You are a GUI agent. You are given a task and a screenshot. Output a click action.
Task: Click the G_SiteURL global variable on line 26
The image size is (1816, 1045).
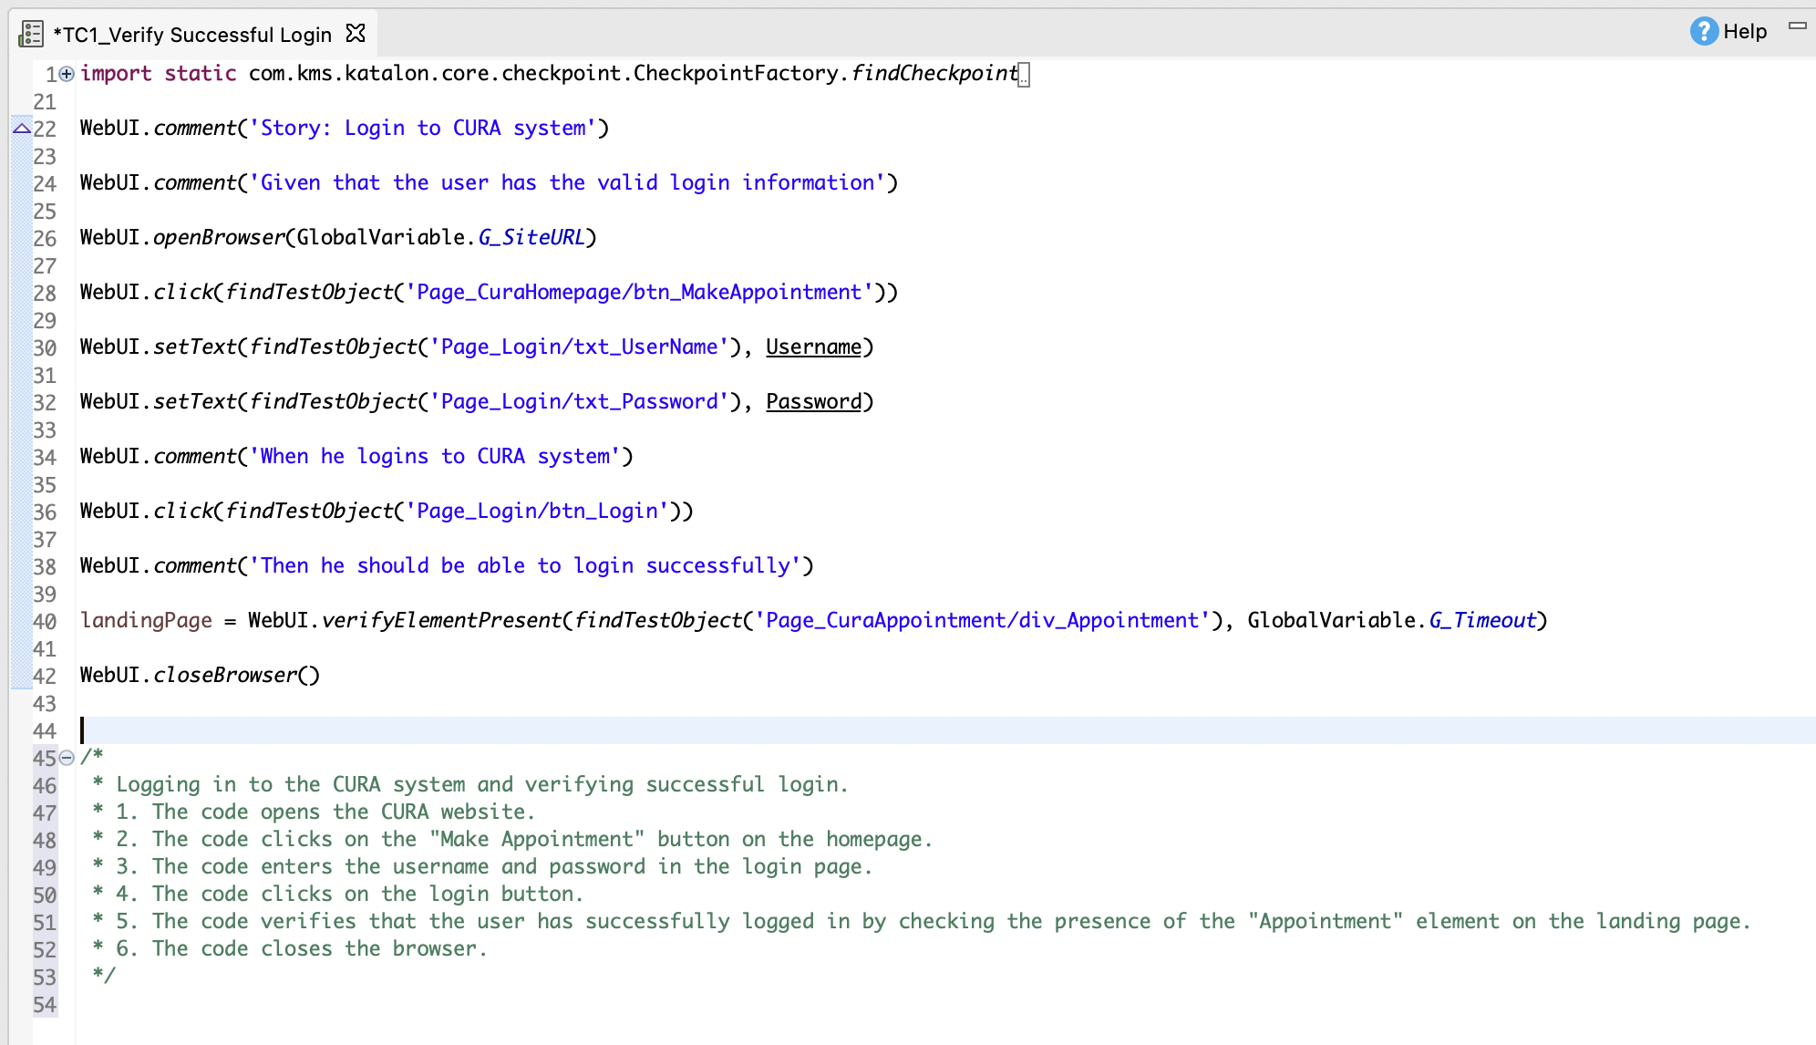(533, 237)
